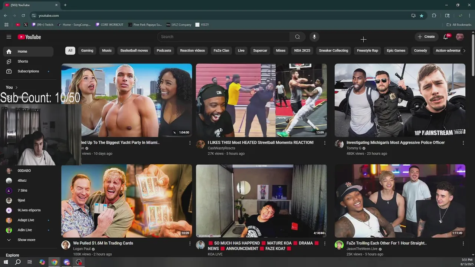Image resolution: width=475 pixels, height=267 pixels.
Task: Open Shorts in sidebar
Action: point(28,61)
